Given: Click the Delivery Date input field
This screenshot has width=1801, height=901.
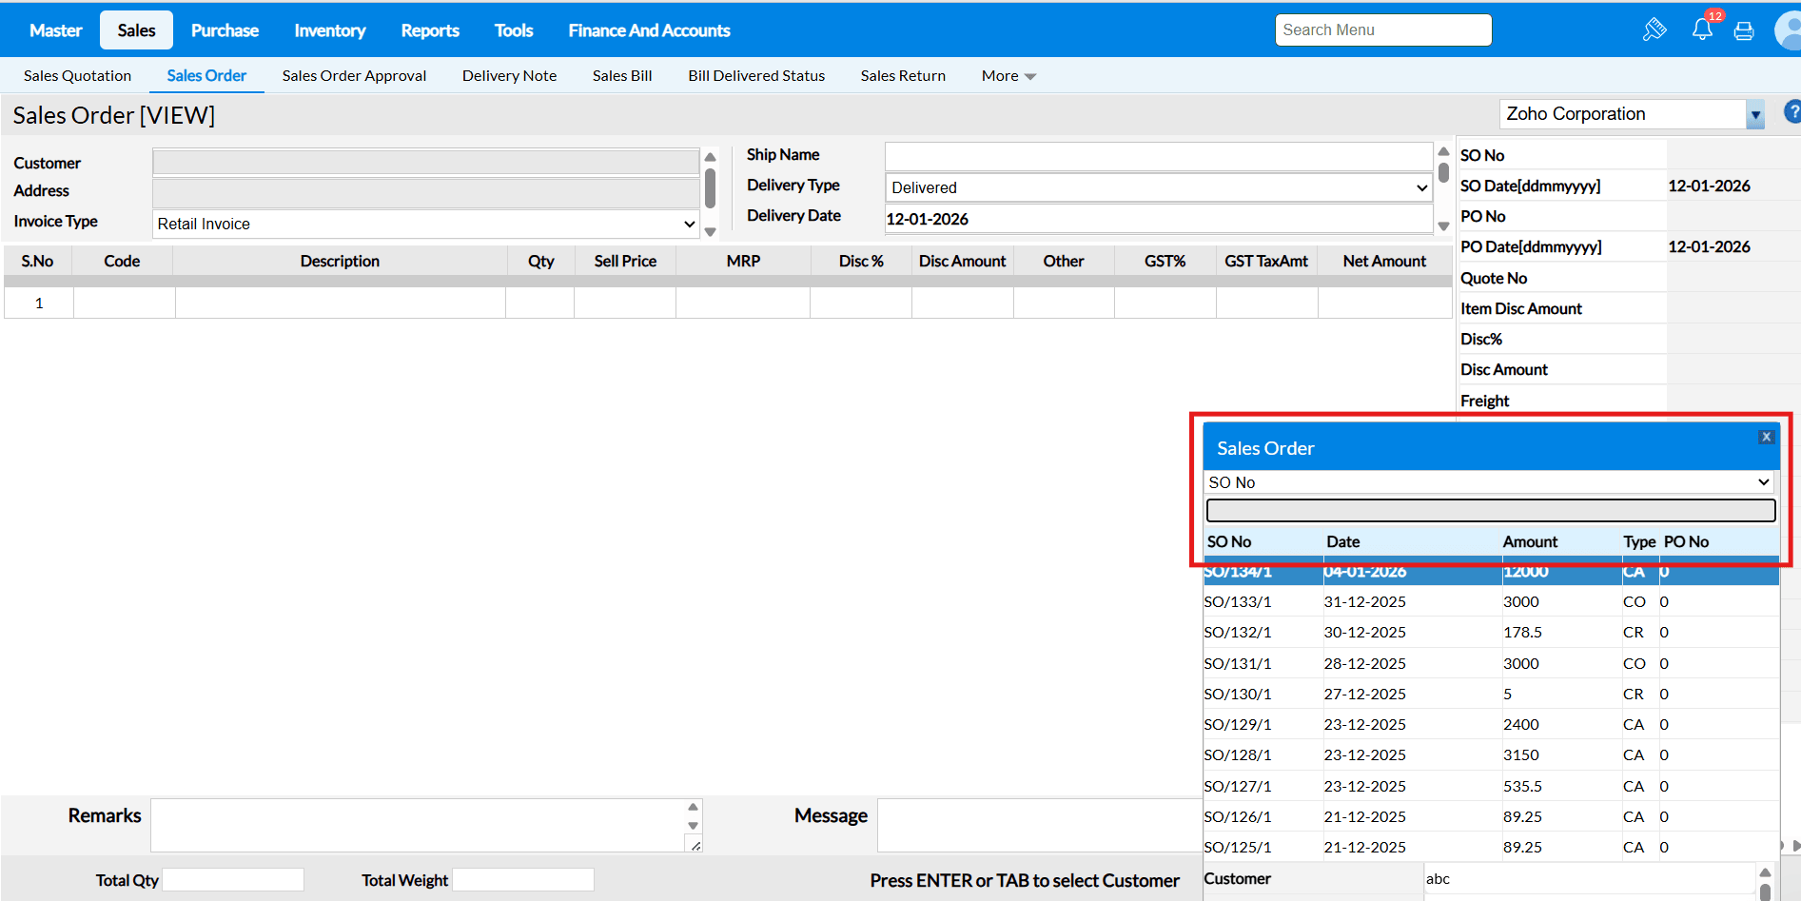Looking at the screenshot, I should 1158,219.
